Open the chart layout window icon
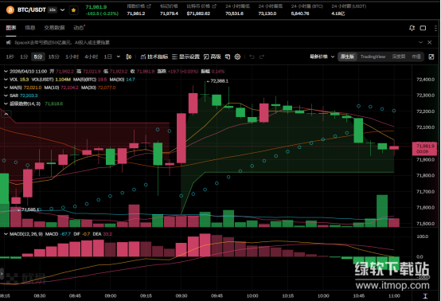 [423, 28]
